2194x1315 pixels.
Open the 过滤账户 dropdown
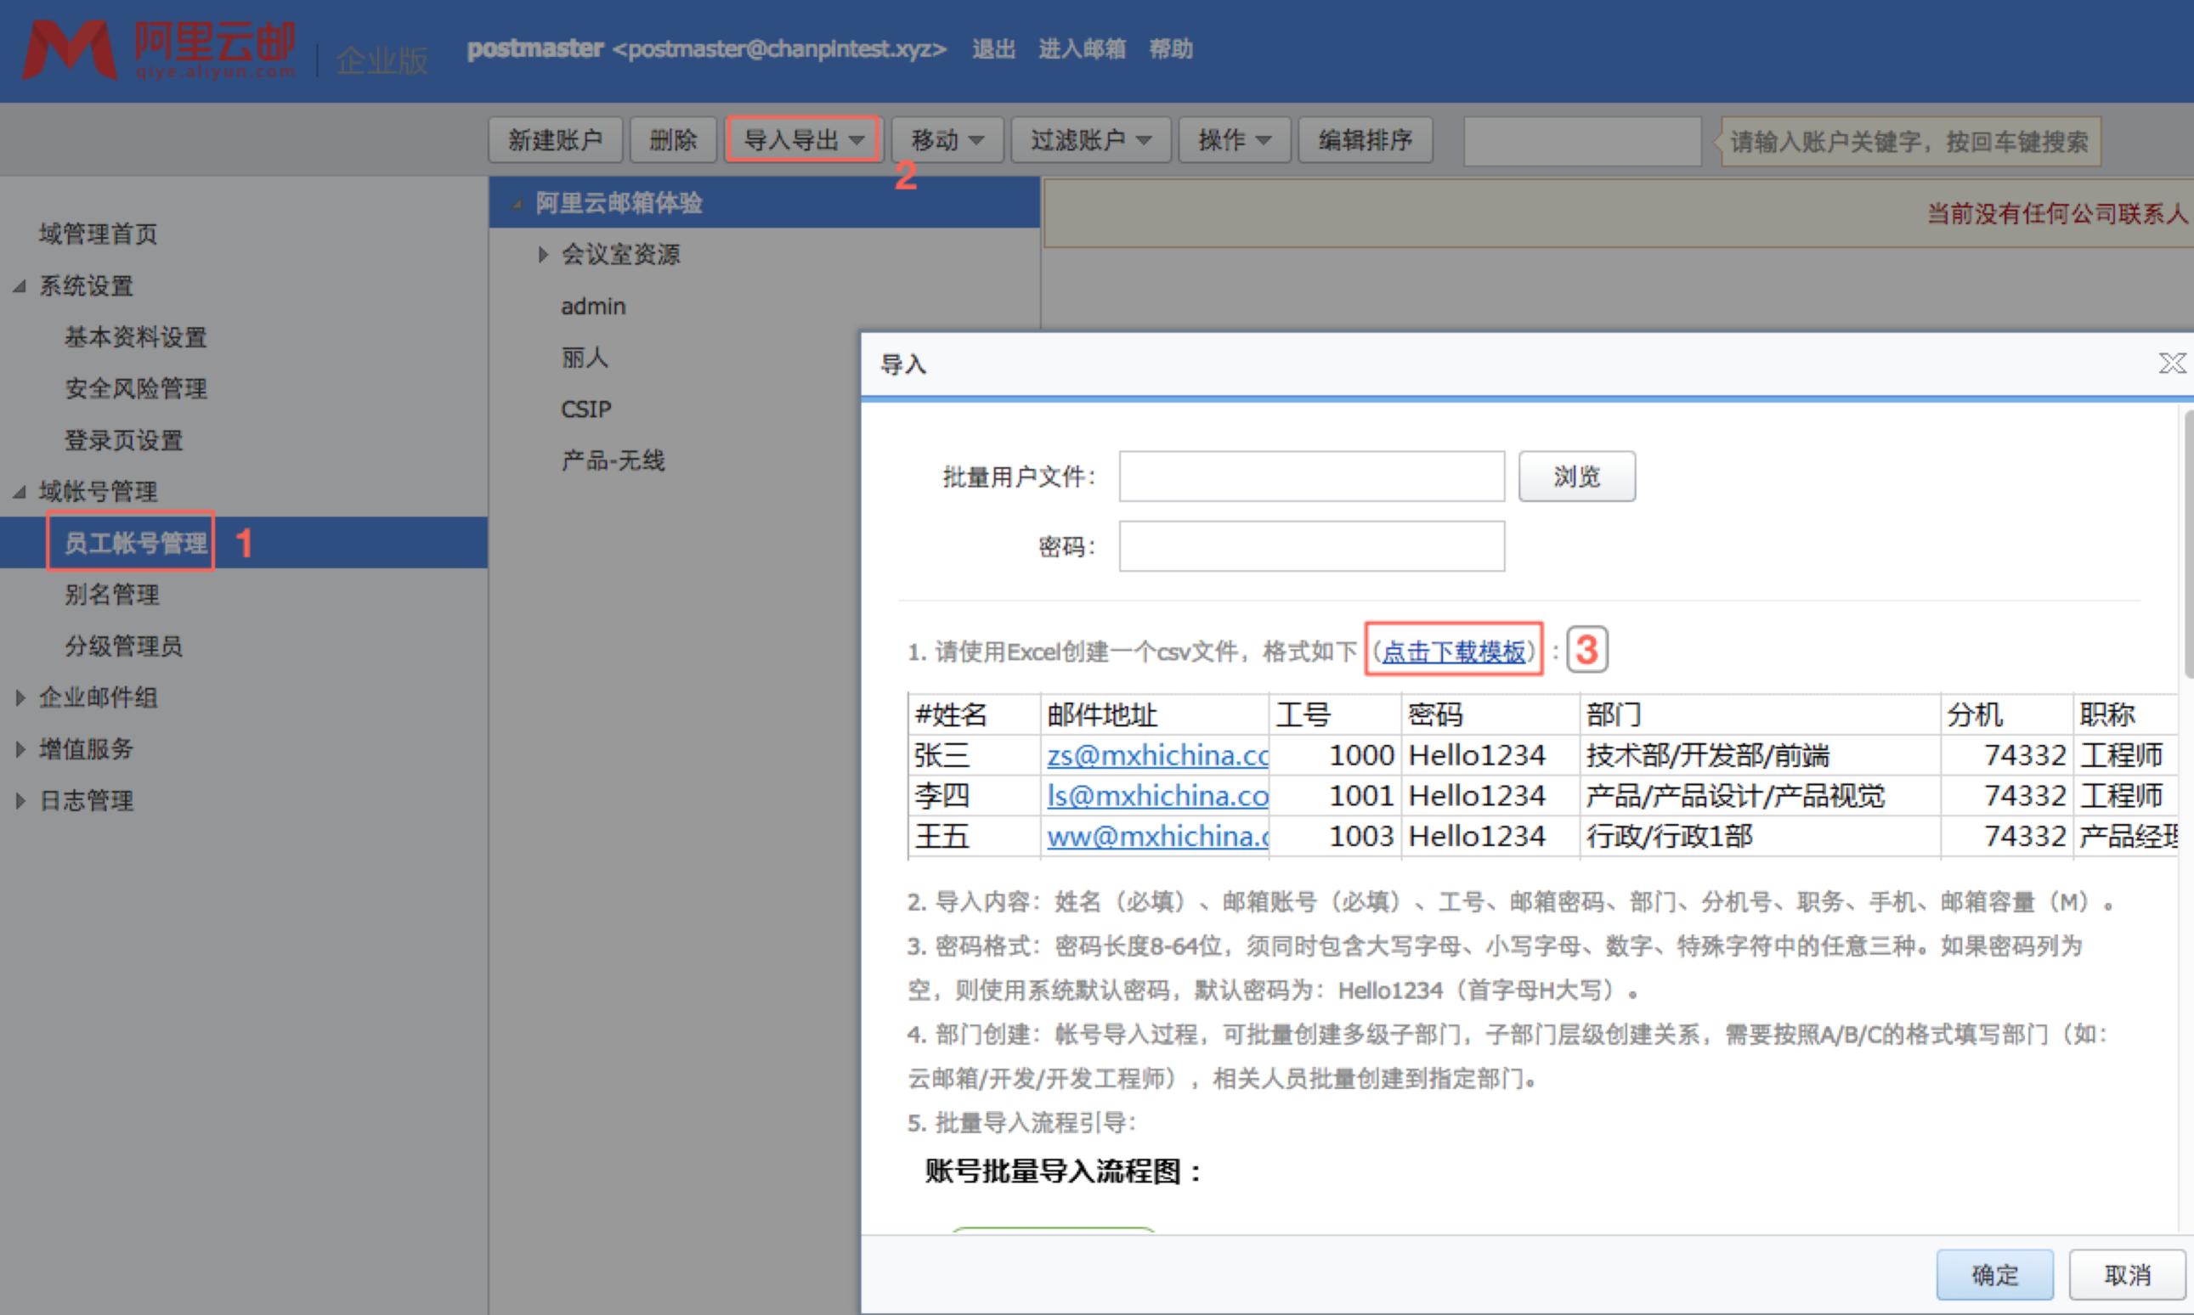coord(1090,139)
